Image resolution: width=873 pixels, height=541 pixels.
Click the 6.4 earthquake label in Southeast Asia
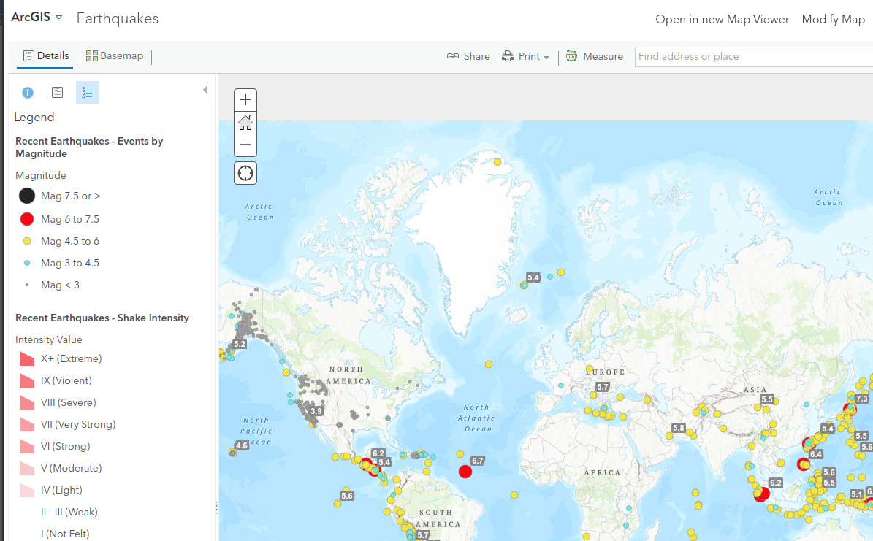click(x=816, y=454)
